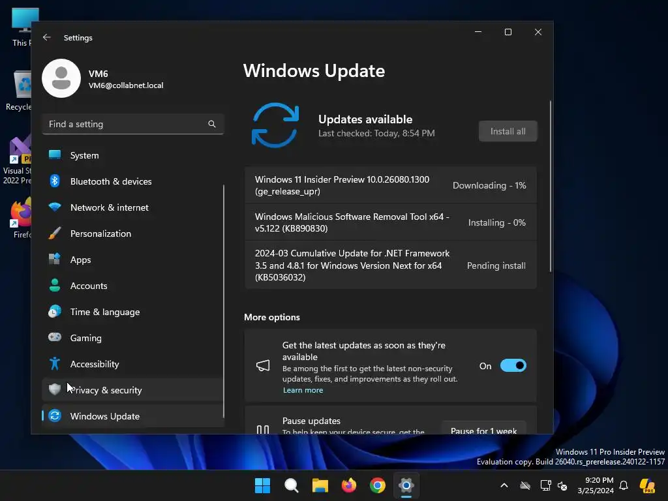Select Windows Update in the sidebar

point(132,416)
